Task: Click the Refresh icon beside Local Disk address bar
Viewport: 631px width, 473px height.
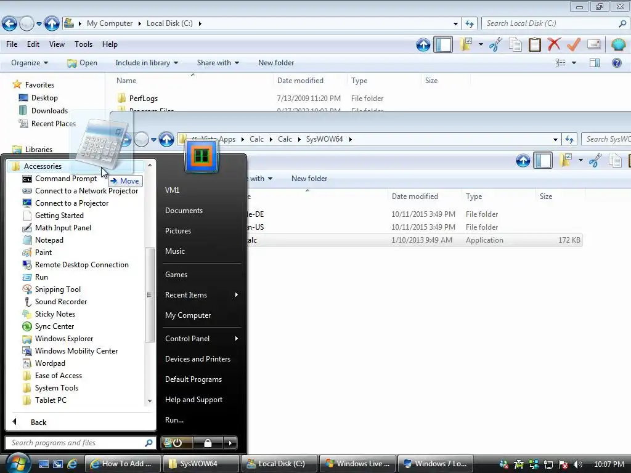Action: point(469,24)
